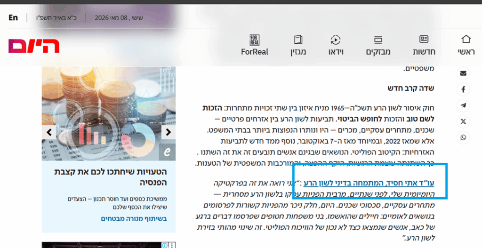Screen dimensions: 482x248
Task: Click the Hebrew date כ"א באייר תשפ"ו
Action: pos(56,17)
